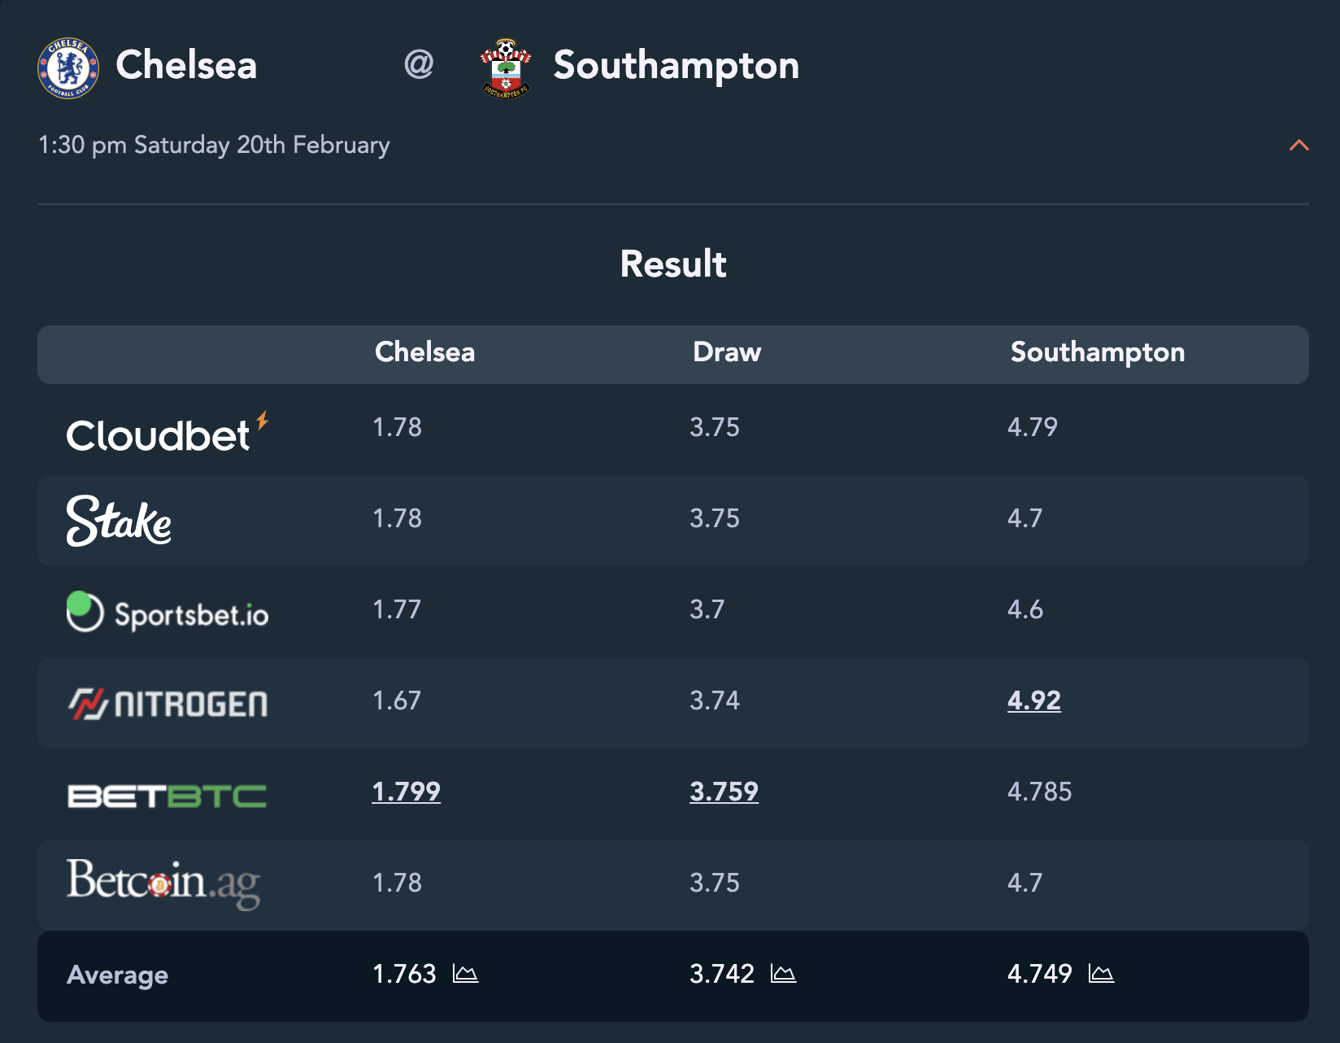
Task: Click Stake's Southampton odds 4.7
Action: coord(1025,518)
